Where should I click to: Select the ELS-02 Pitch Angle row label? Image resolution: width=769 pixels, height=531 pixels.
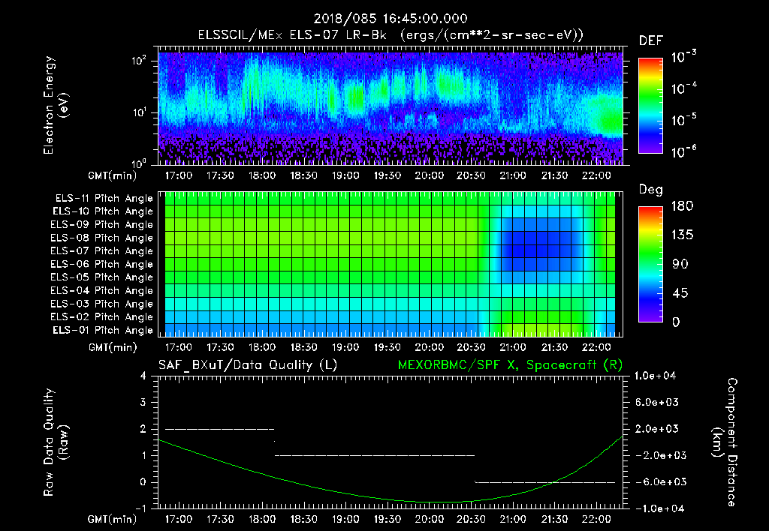coord(102,317)
